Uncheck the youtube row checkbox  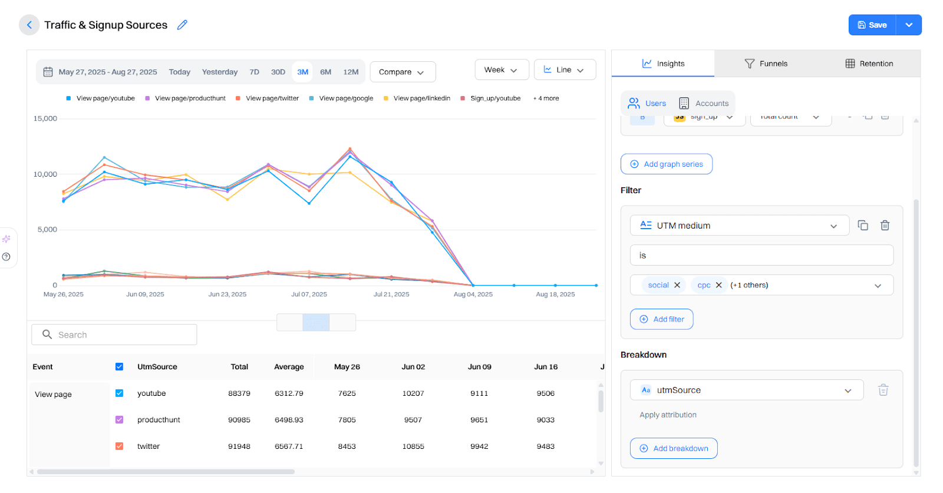coord(119,393)
